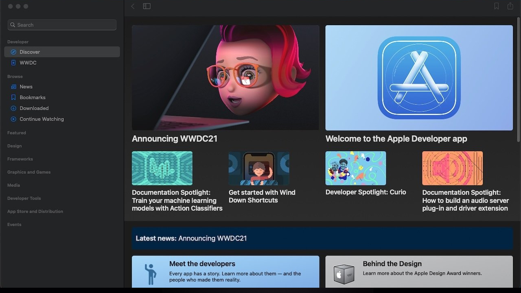This screenshot has width=521, height=293.
Task: Click the Search field in the sidebar
Action: 62,25
